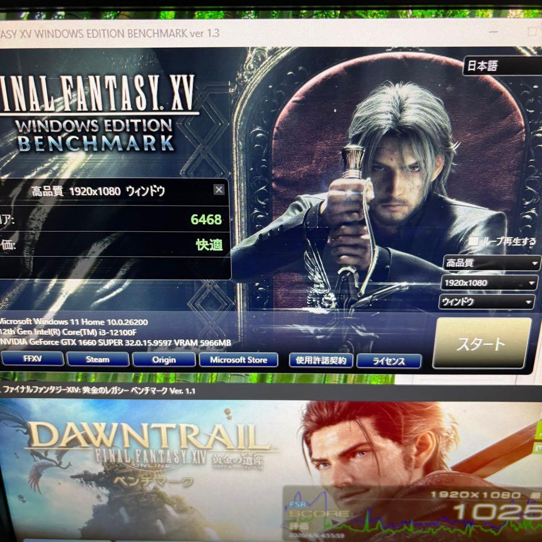
Task: Open the 日本語 language dropdown
Action: point(502,66)
